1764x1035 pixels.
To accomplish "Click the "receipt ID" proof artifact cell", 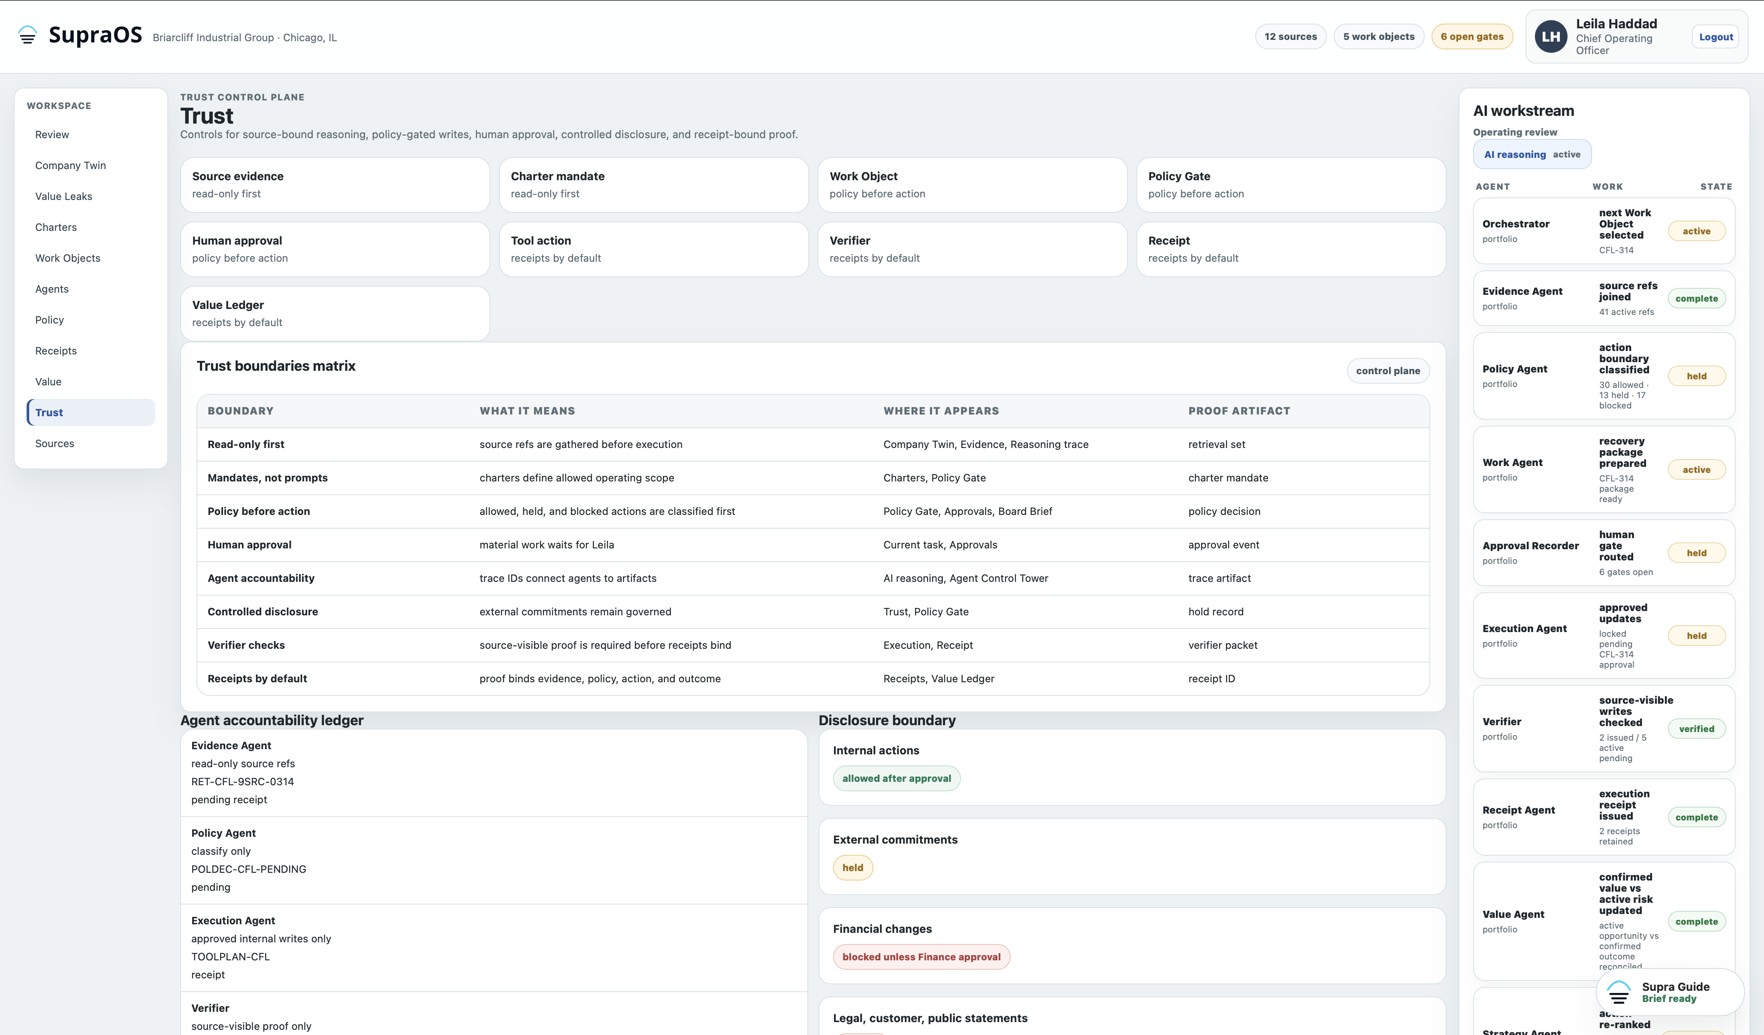I will (x=1211, y=678).
